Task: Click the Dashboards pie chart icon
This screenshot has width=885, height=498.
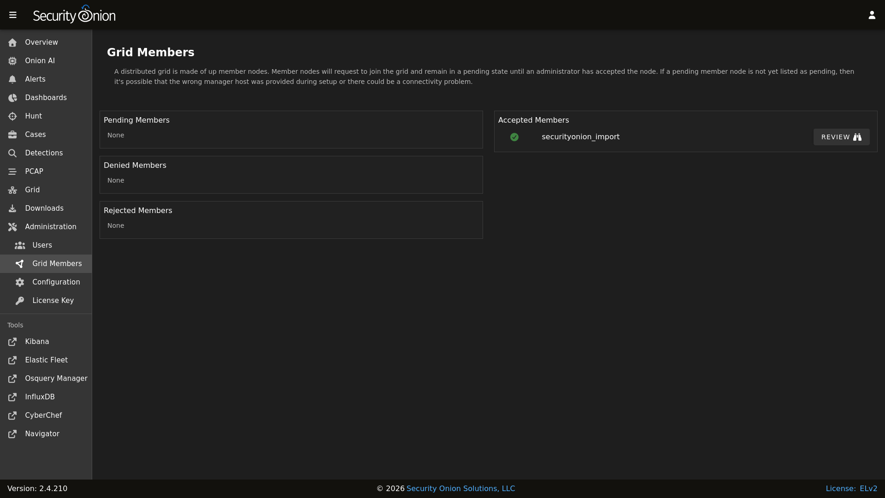Action: click(12, 98)
